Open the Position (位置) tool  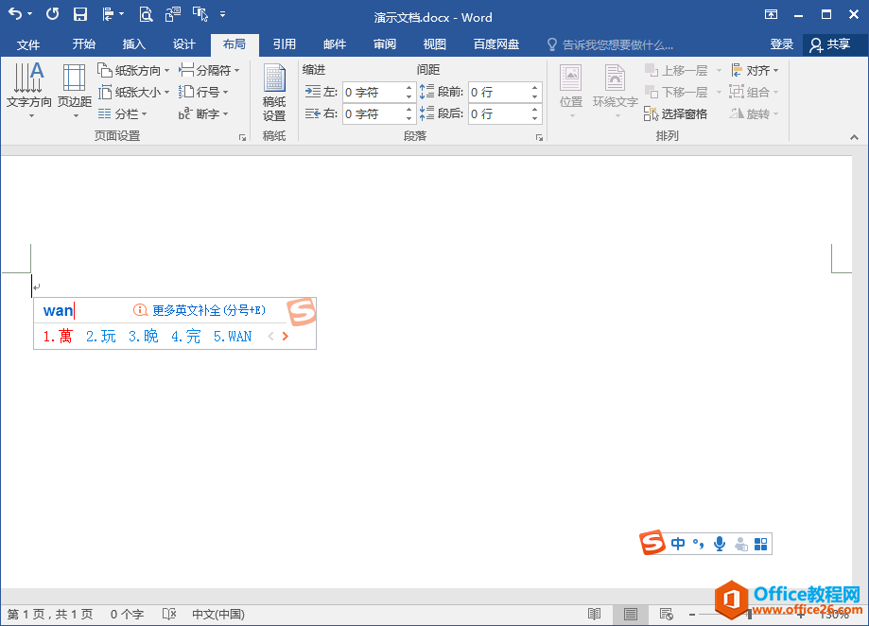(x=571, y=91)
